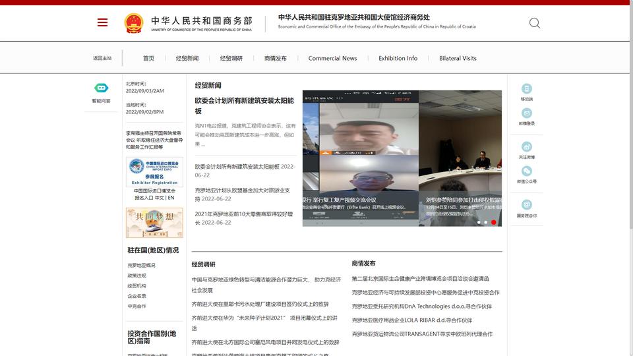The height and width of the screenshot is (356, 633).
Task: Select the first carousel dot
Action: pos(479,222)
